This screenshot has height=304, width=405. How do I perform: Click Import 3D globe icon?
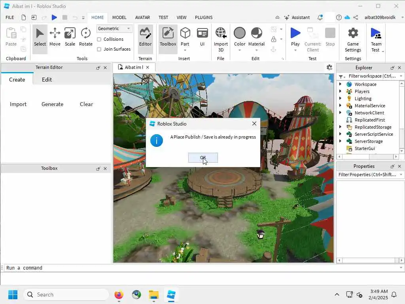(x=221, y=33)
